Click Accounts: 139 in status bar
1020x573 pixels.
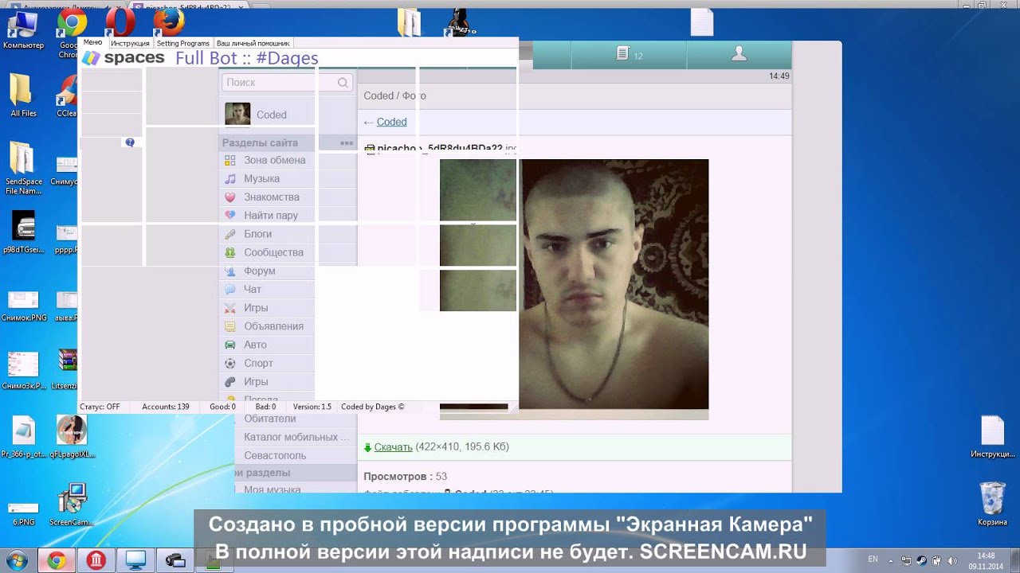(166, 407)
